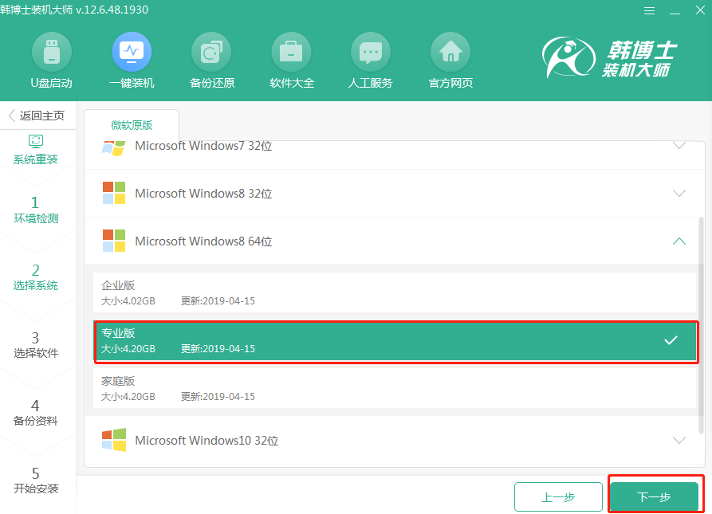Click the 系统重装 sidebar icon
This screenshot has height=514, width=712.
(x=36, y=149)
